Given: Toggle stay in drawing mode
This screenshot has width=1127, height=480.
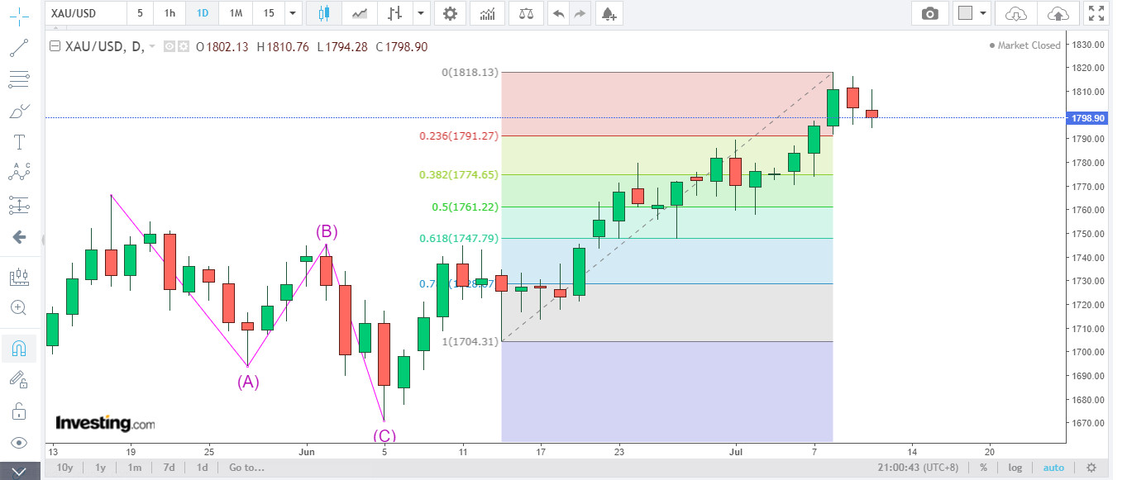Looking at the screenshot, I should click(18, 379).
